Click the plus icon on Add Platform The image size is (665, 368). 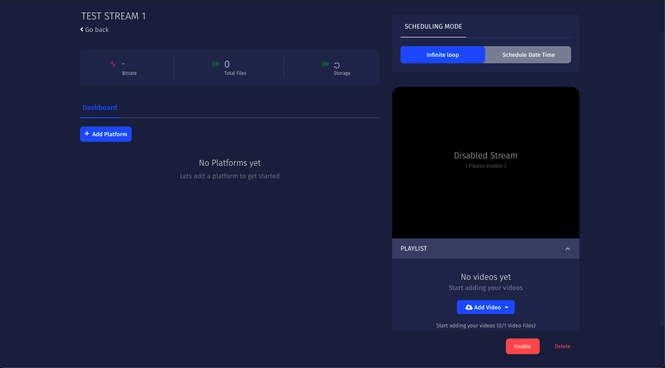point(87,134)
